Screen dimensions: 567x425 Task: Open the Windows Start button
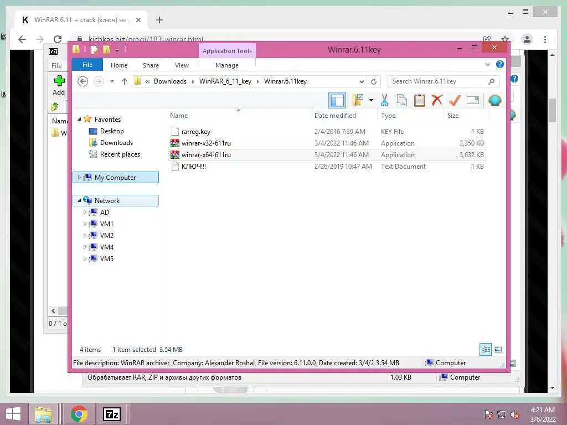pos(13,414)
